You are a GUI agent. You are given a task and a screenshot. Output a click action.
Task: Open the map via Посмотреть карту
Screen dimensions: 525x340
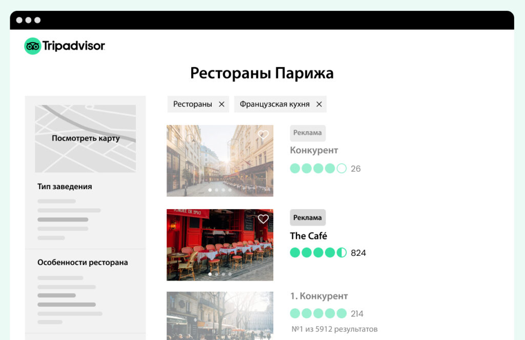point(86,138)
